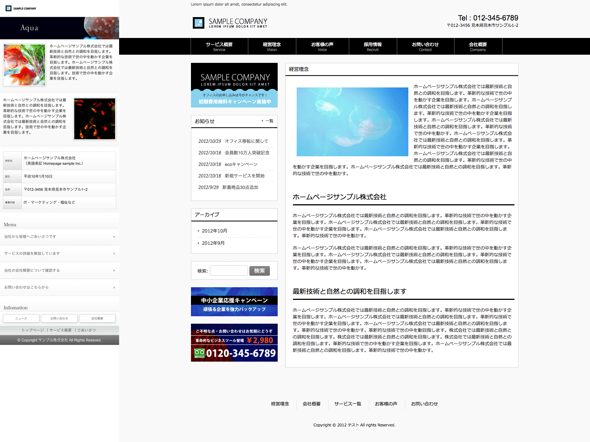Open 当社から皆様へごあいさつです menu arrow item

coord(60,237)
